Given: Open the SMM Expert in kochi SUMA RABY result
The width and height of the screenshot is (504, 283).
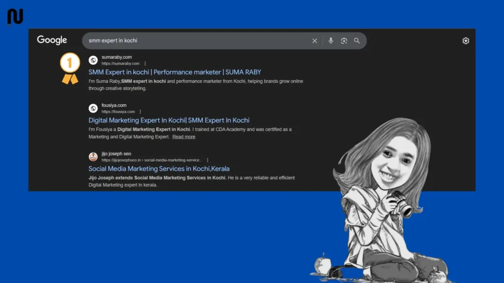Looking at the screenshot, I should coord(174,72).
